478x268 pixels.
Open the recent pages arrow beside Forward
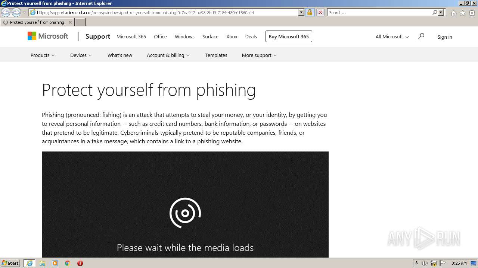click(x=24, y=13)
